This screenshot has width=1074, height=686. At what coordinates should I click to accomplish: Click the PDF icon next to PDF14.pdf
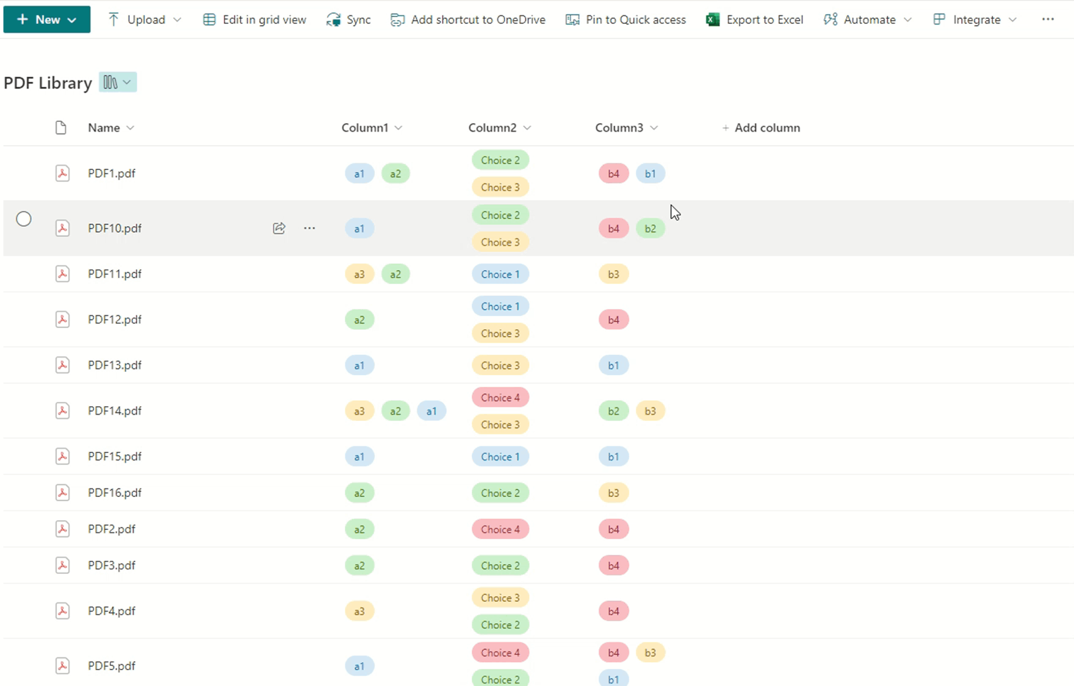click(x=62, y=410)
